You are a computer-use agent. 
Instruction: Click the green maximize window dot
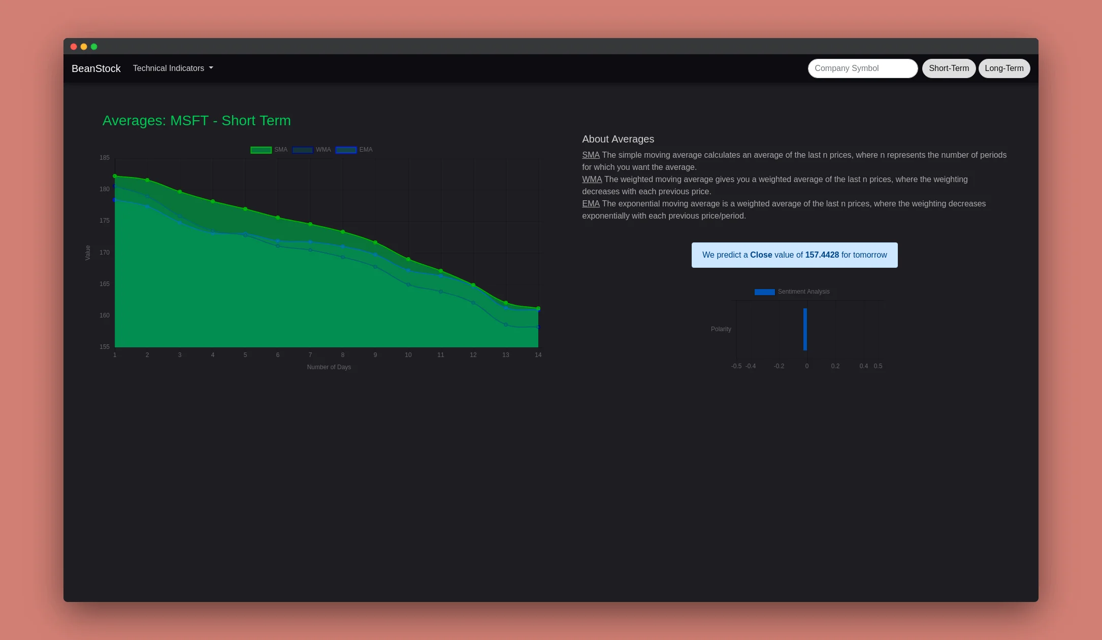pyautogui.click(x=94, y=47)
